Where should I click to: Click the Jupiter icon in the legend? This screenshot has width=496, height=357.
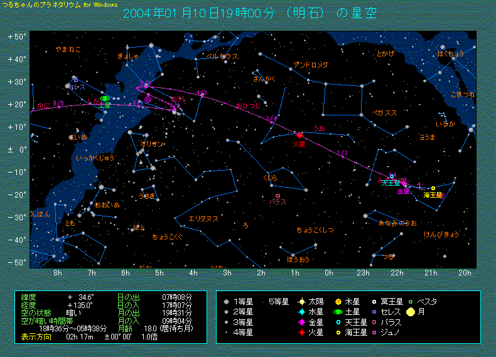click(x=338, y=302)
